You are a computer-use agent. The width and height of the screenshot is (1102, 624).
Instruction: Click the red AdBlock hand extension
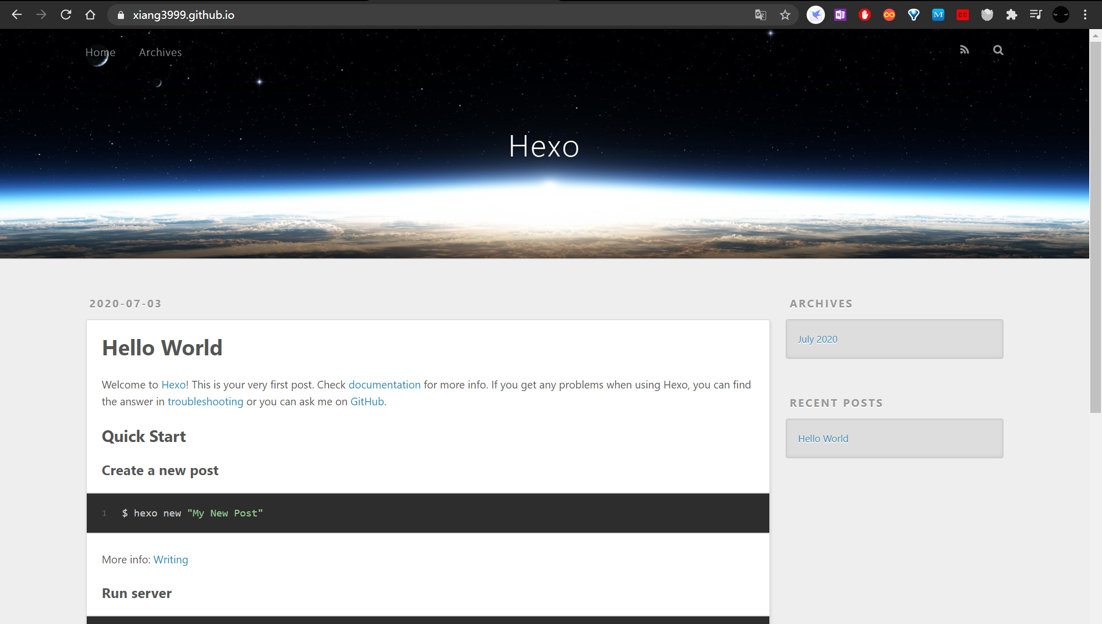(x=864, y=15)
